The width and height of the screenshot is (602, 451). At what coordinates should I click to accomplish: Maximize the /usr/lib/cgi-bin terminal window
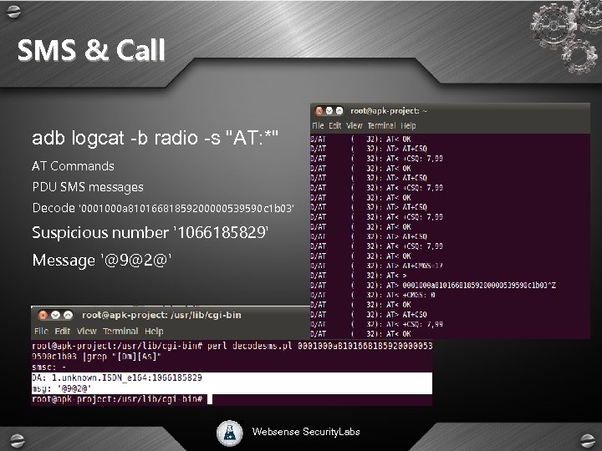coord(68,315)
